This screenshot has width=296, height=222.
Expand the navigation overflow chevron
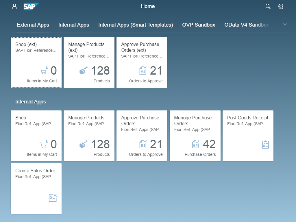point(285,25)
